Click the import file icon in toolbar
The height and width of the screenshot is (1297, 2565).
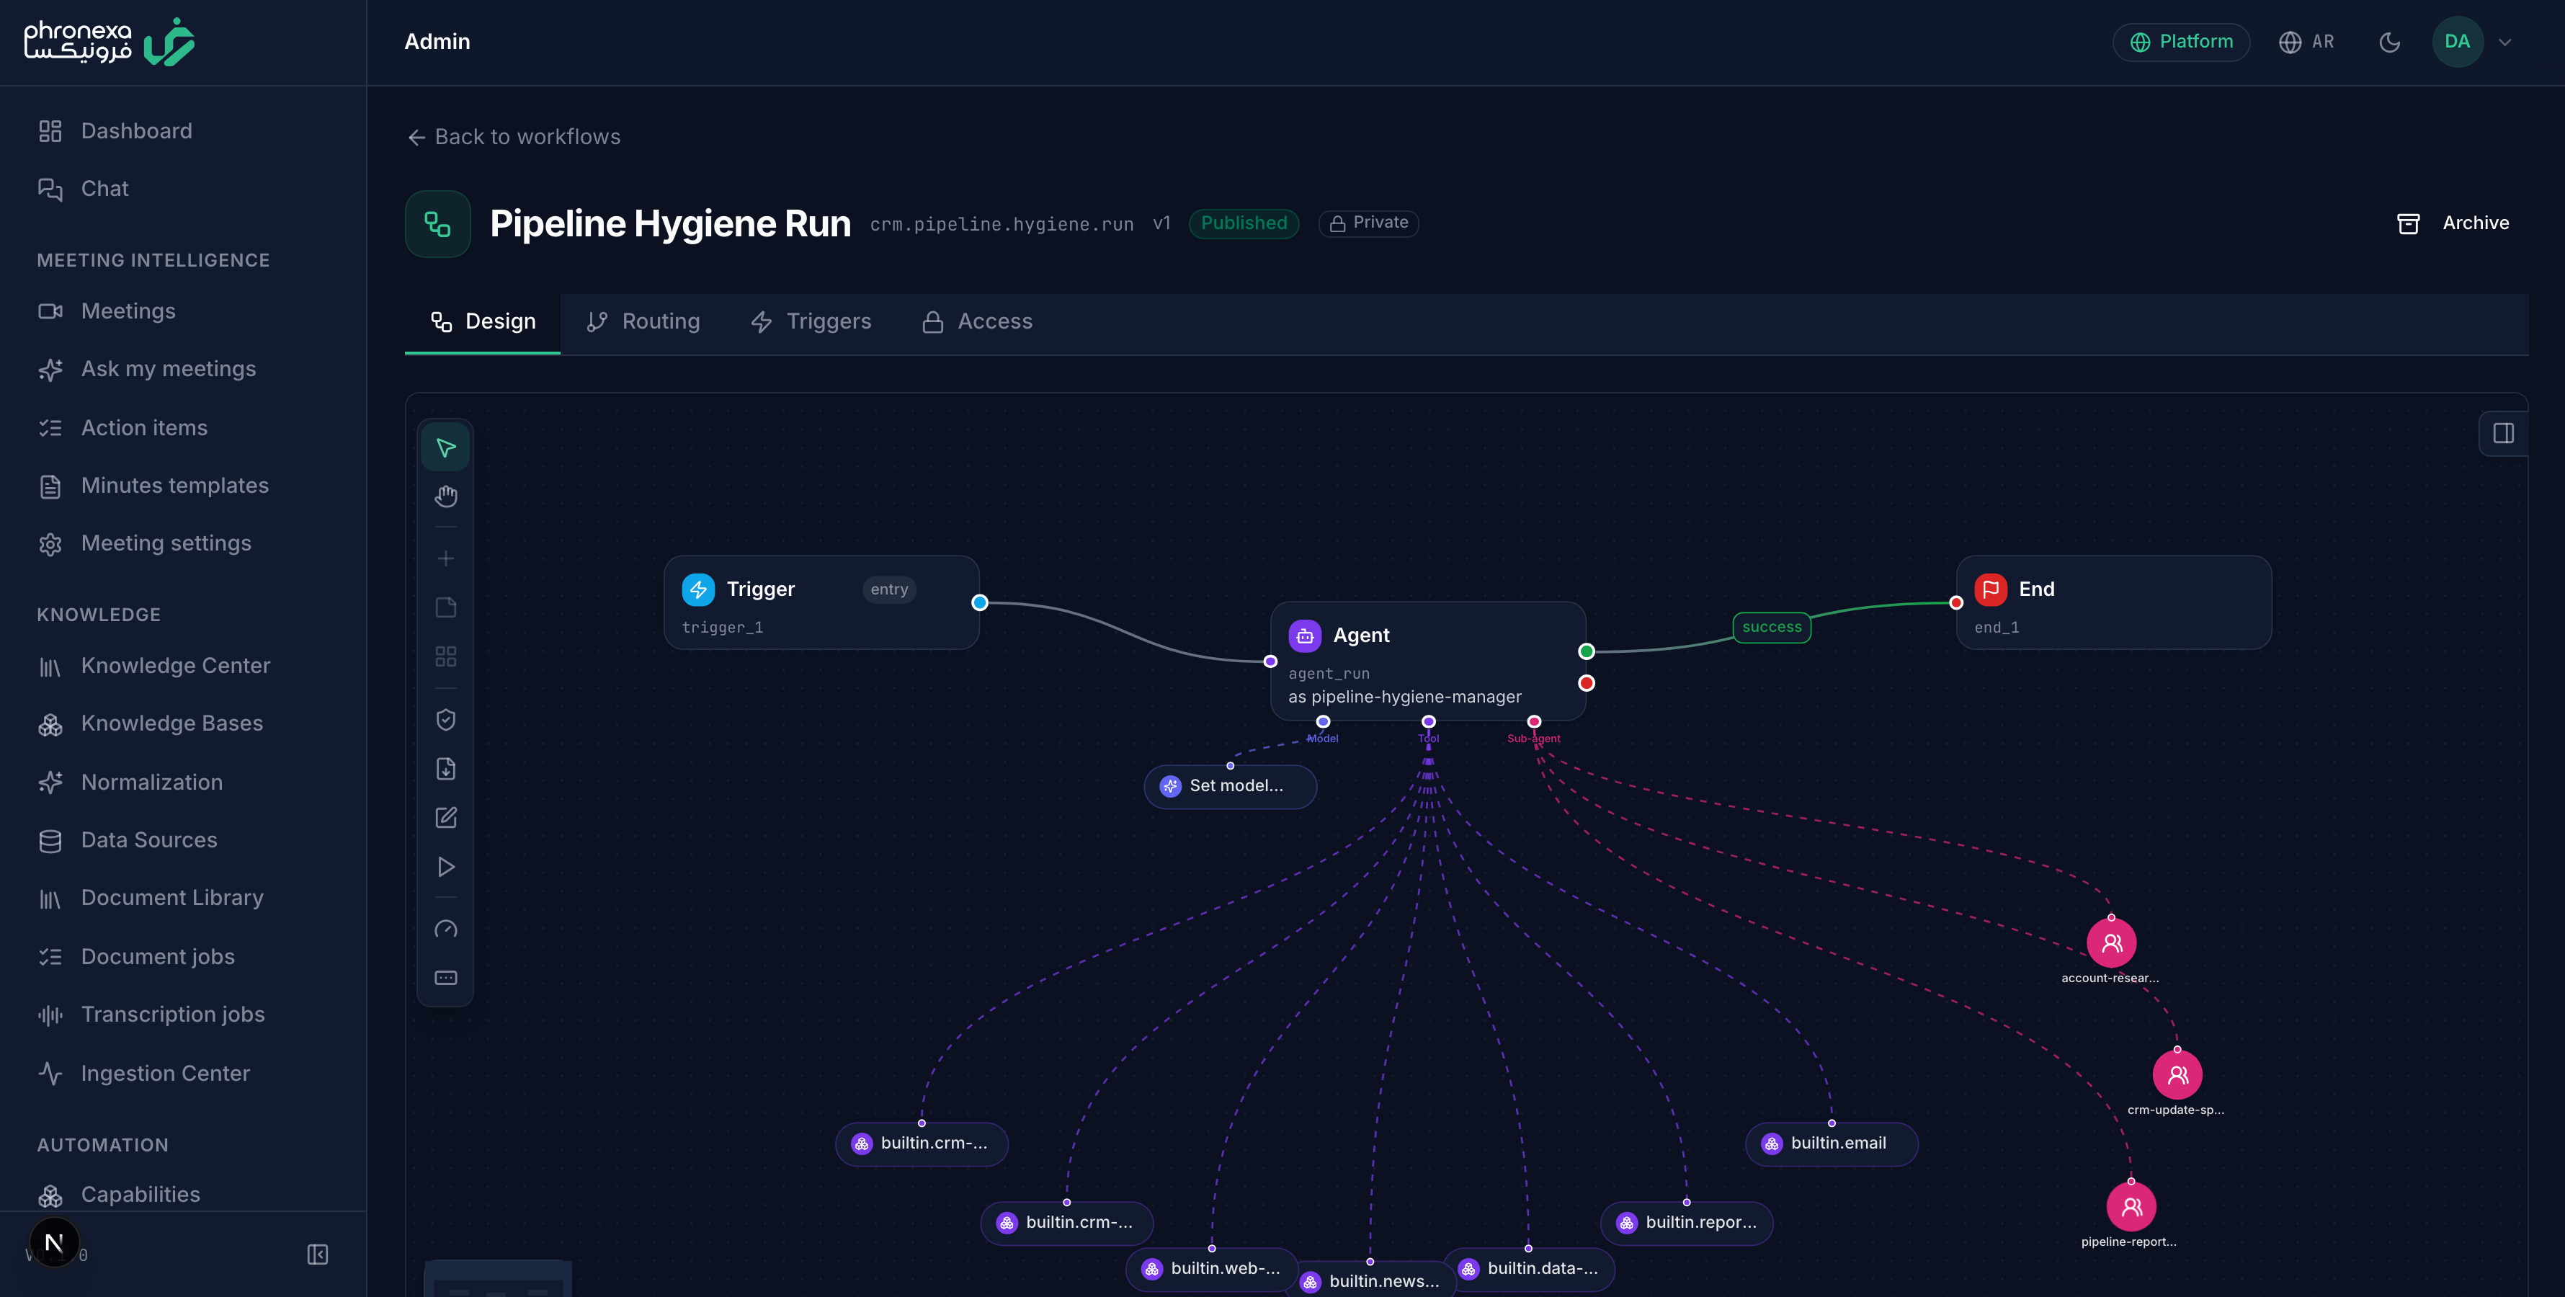point(445,769)
